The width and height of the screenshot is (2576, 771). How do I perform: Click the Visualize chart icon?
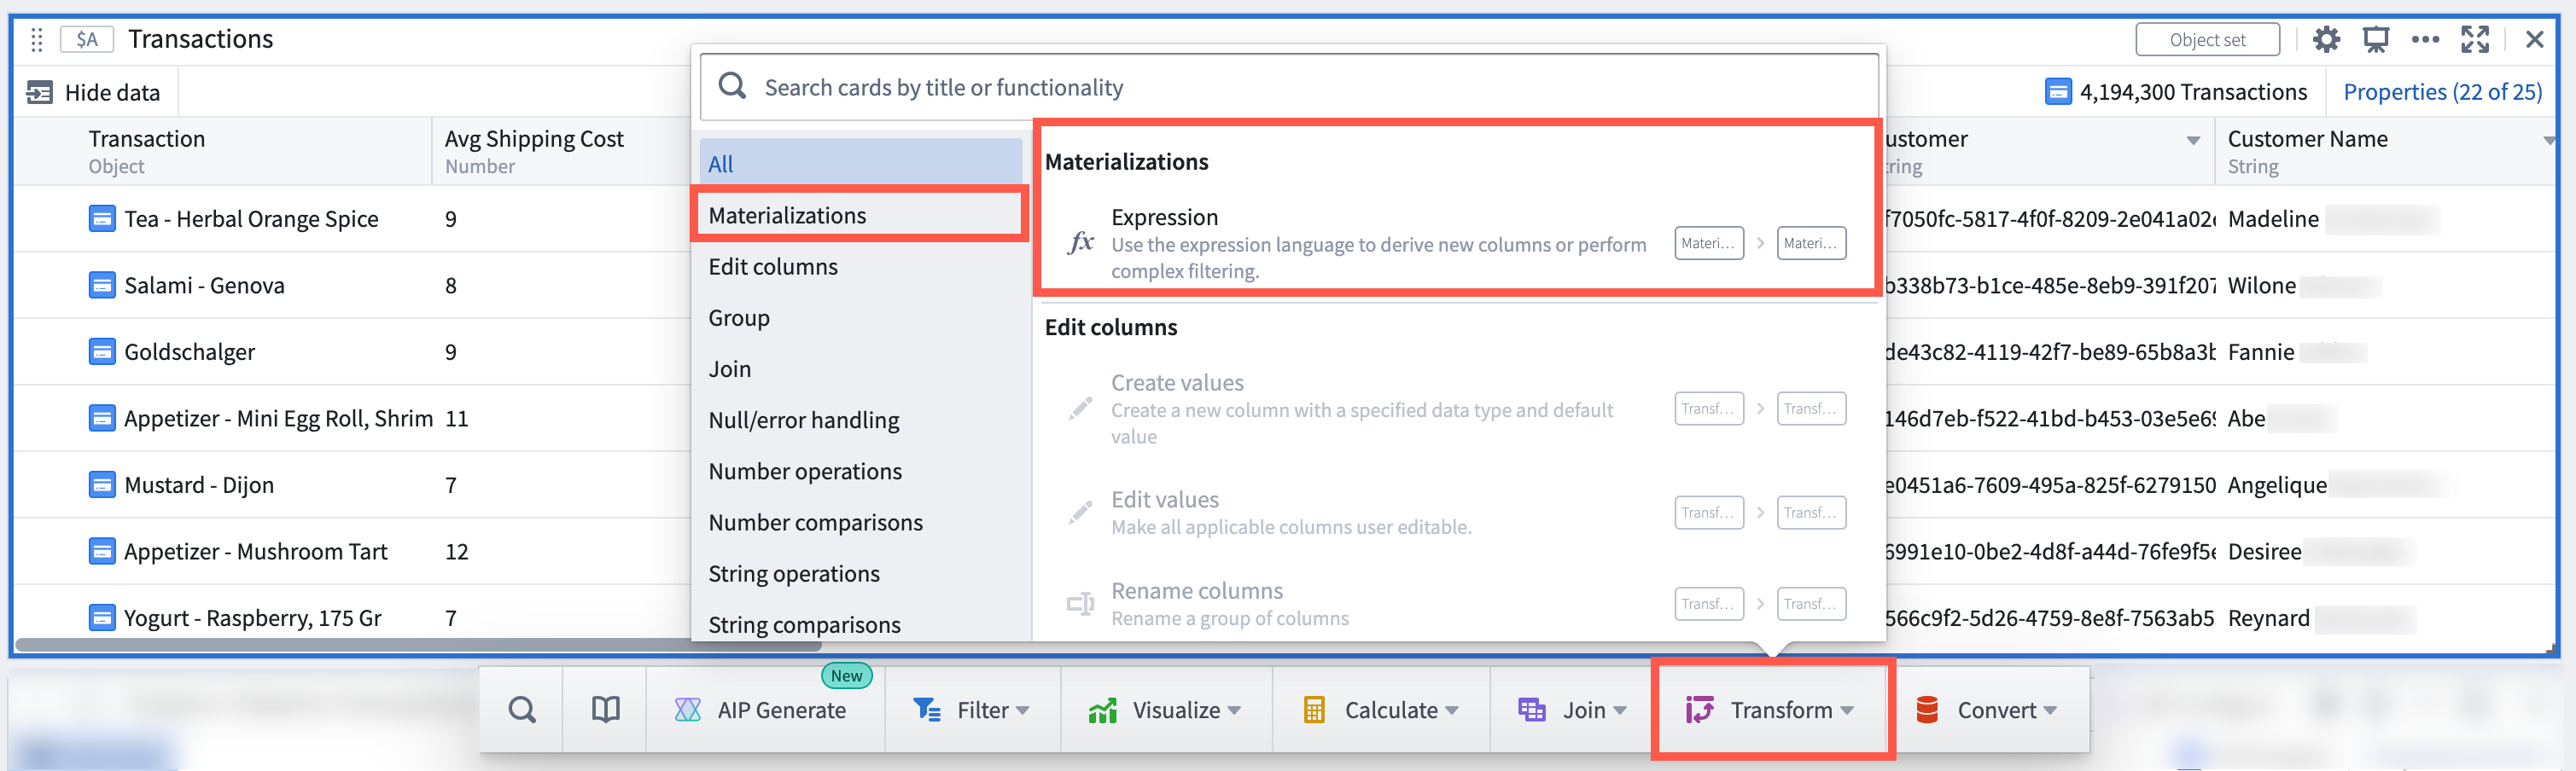point(1103,710)
